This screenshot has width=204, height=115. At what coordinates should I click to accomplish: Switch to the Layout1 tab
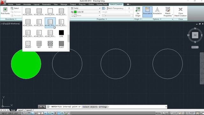pos(20,110)
